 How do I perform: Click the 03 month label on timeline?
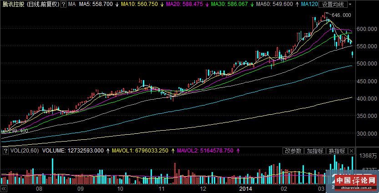click(321, 189)
